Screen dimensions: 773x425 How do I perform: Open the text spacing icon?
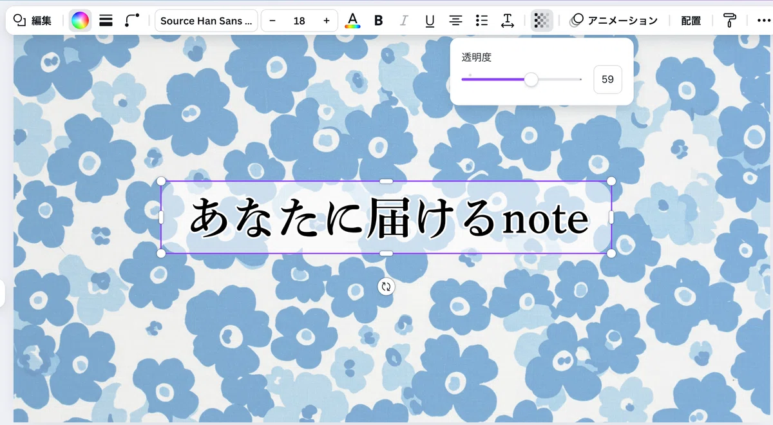507,21
